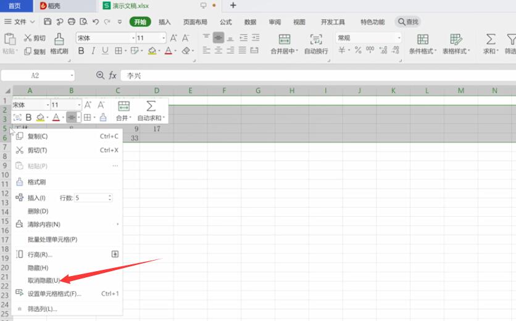
Task: Toggle bold formatting in ribbon
Action: click(81, 51)
